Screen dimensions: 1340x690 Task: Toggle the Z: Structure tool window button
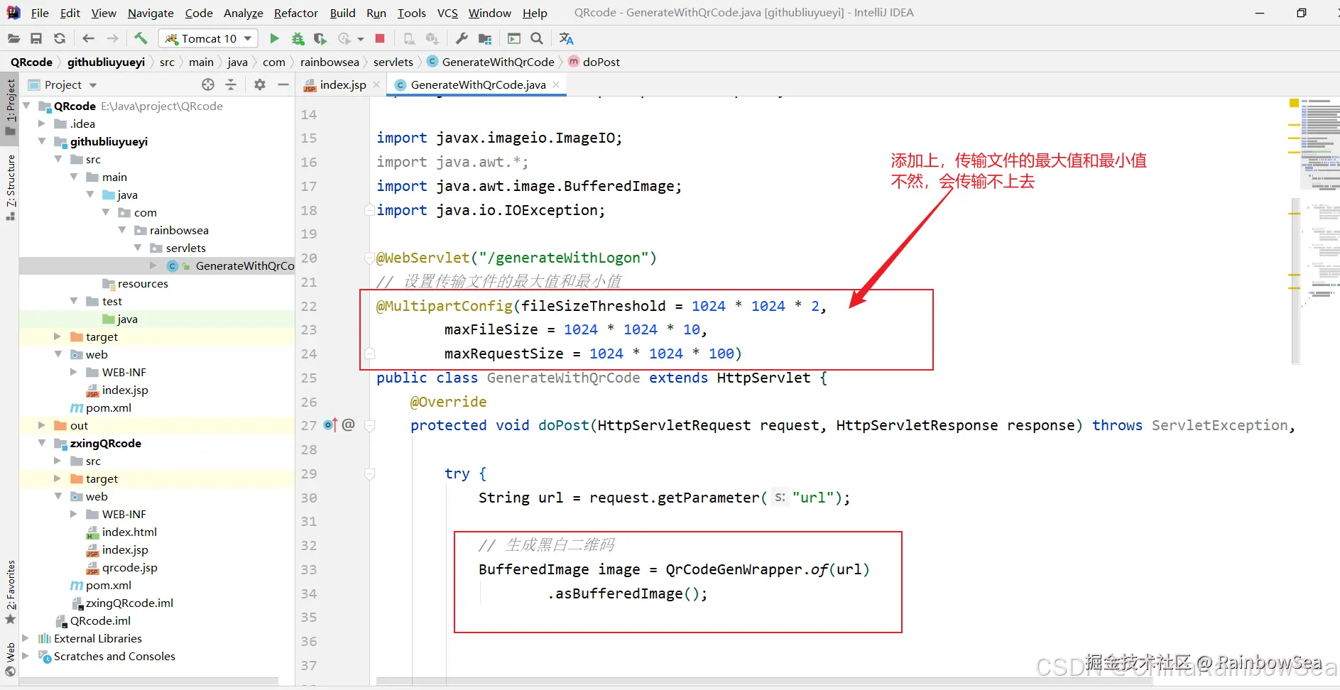(11, 187)
